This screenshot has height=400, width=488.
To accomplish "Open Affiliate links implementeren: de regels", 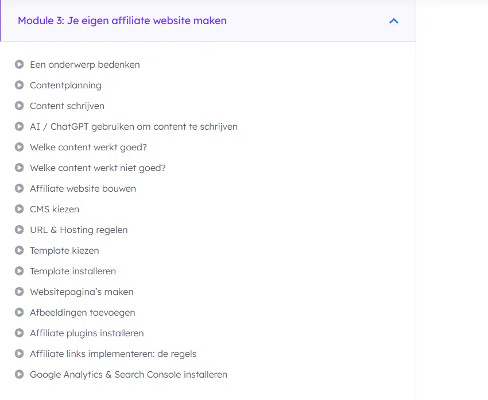I will pyautogui.click(x=113, y=354).
